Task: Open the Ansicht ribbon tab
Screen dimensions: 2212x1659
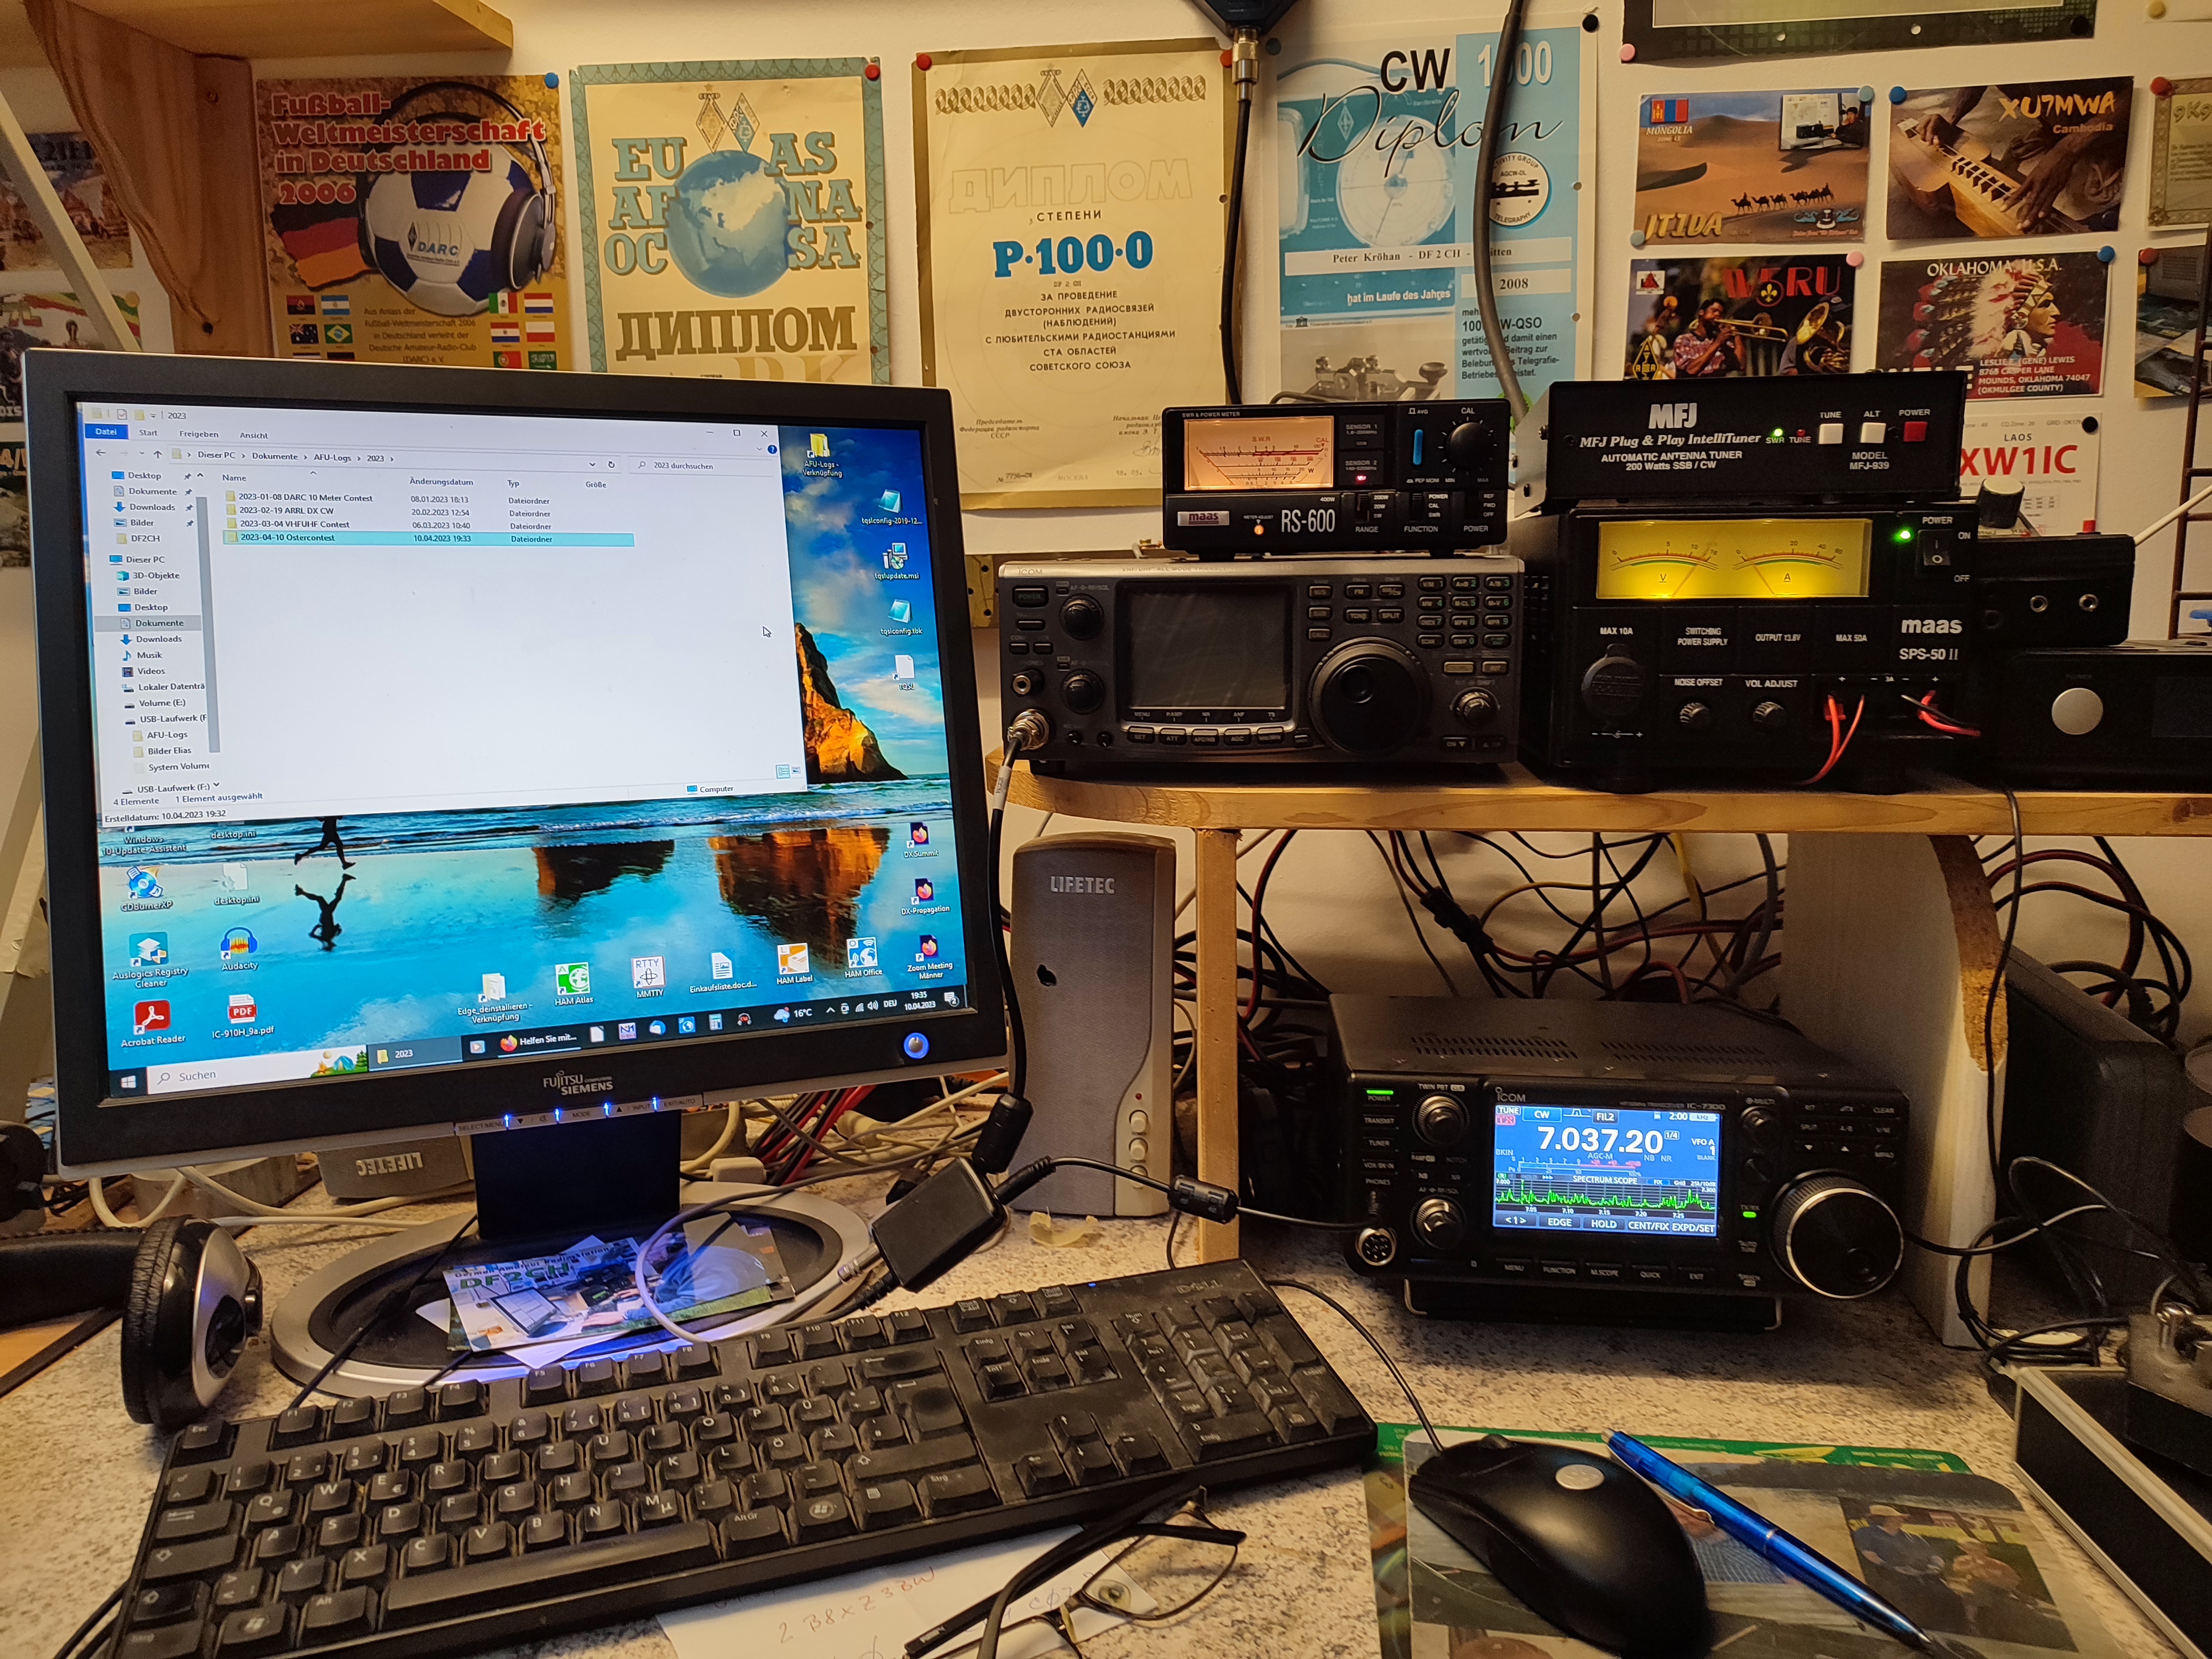Action: 254,435
